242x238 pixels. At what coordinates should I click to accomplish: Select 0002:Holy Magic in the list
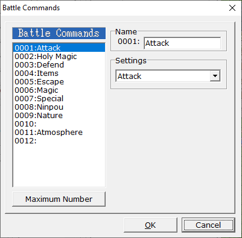click(59, 56)
